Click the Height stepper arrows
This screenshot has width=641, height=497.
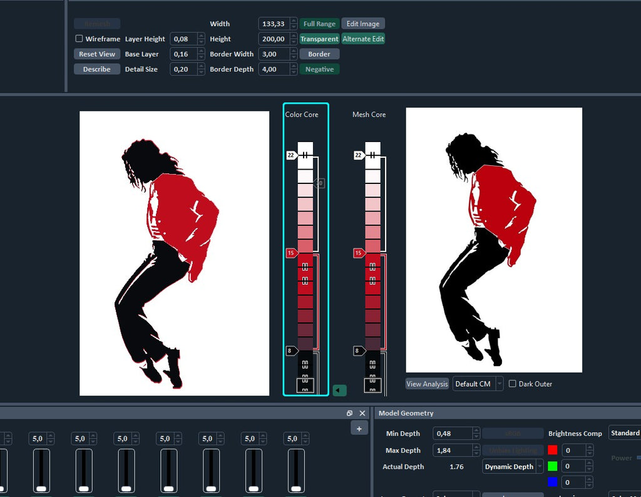coord(294,39)
